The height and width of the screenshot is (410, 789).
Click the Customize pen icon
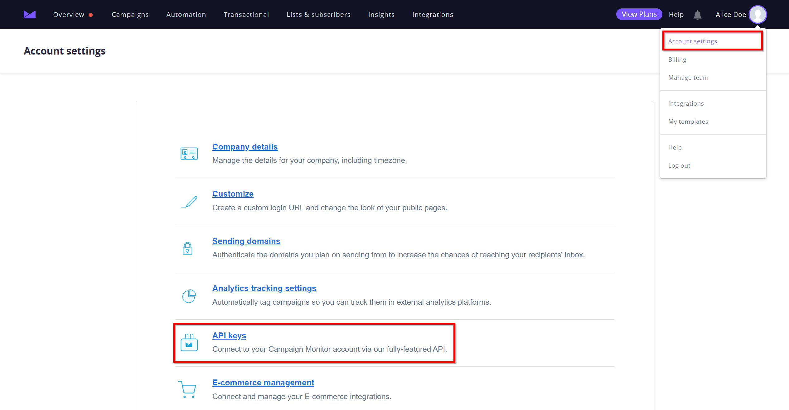pos(189,202)
